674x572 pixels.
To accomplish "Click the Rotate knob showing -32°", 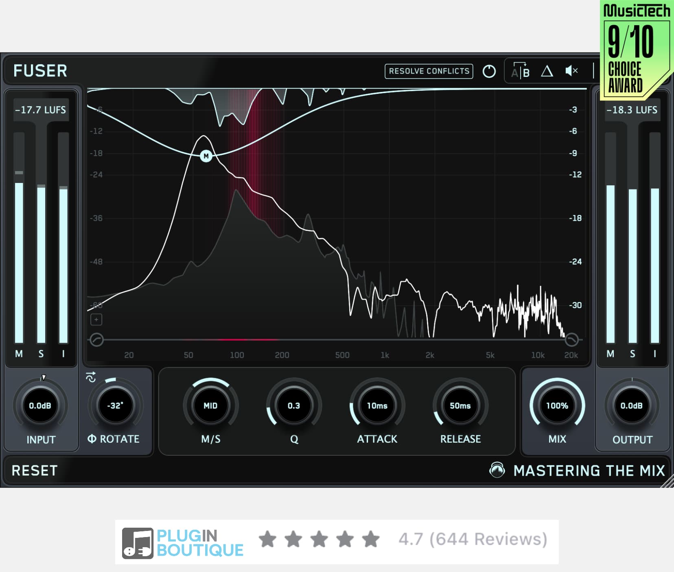I will point(115,406).
